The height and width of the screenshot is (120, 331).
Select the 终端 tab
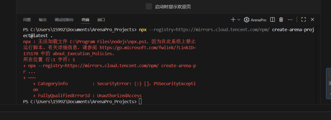(x=85, y=20)
